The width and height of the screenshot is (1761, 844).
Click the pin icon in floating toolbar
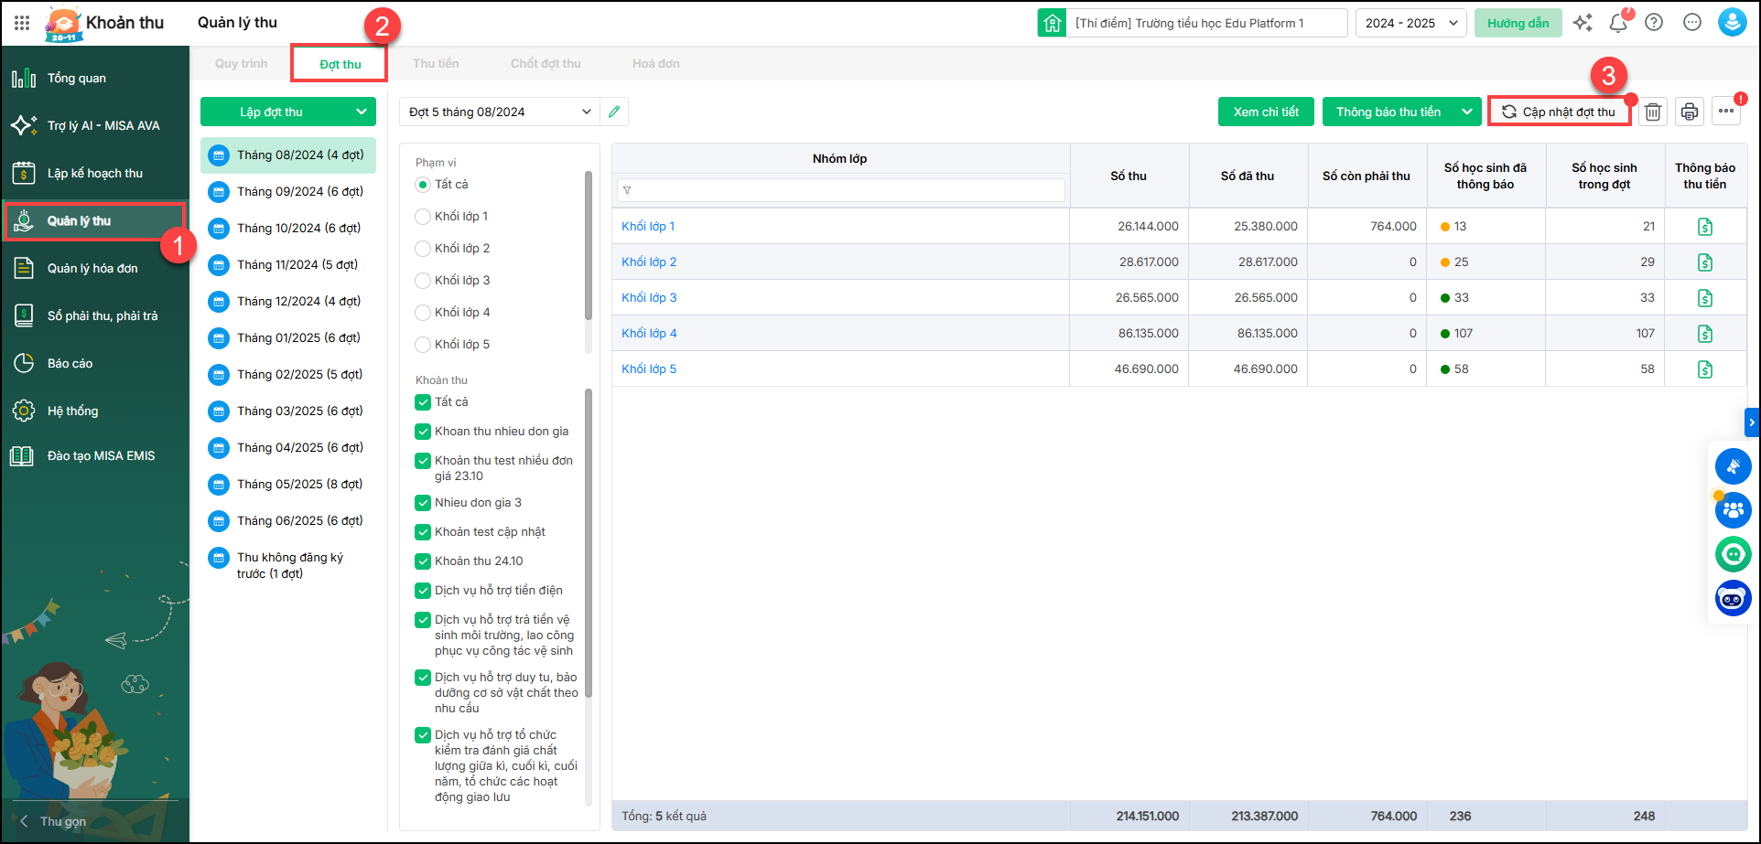tap(1733, 466)
